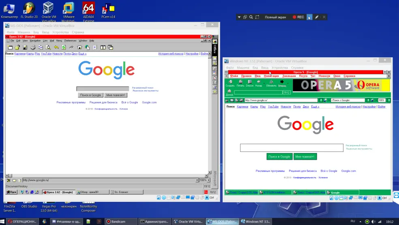
Task: Click Пуск start button in MS-DOS VM
Action: (11, 192)
